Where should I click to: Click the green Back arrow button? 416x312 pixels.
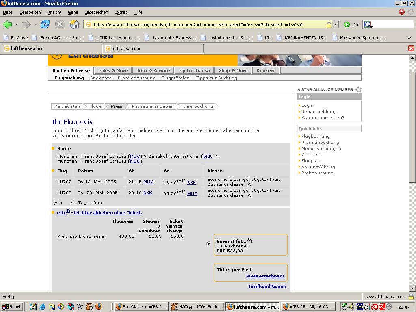click(7, 25)
